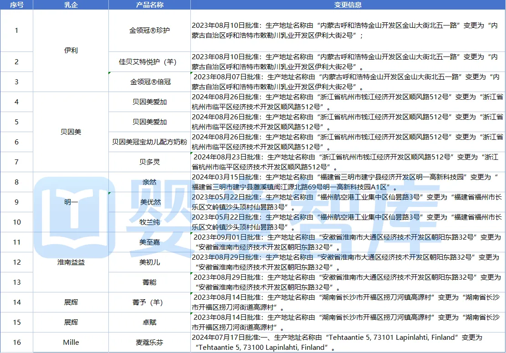The image size is (506, 353).
Task: Click the 变更信息 cell for 美优然
Action: 348,202
